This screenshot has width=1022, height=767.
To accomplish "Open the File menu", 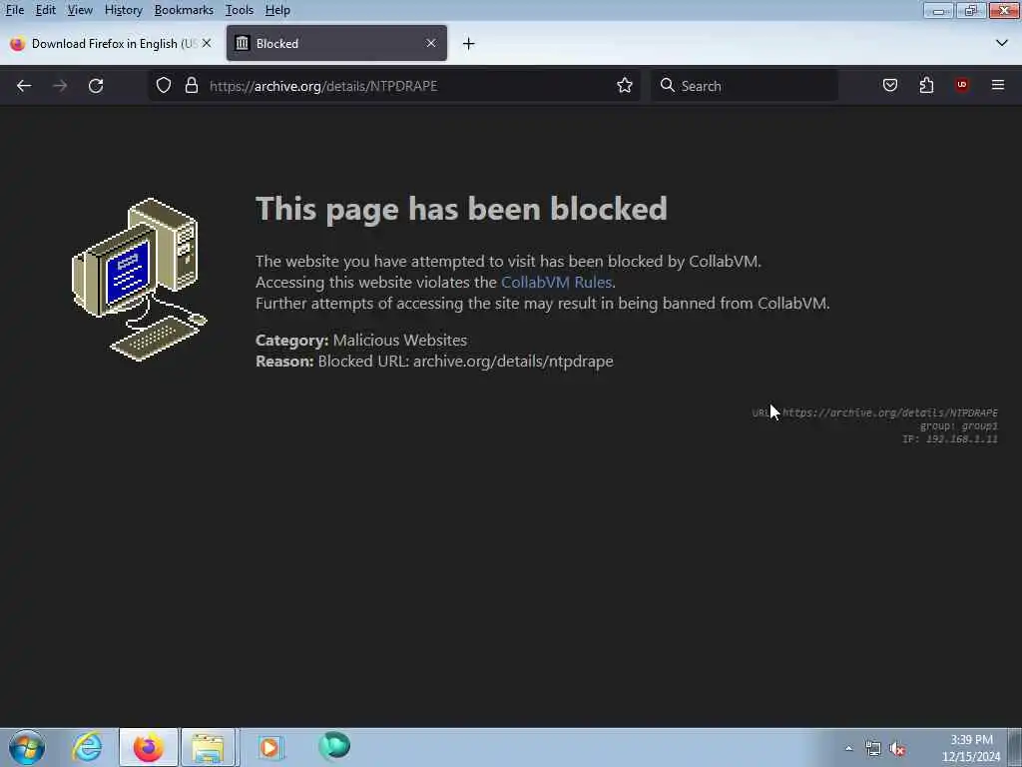I will [14, 10].
